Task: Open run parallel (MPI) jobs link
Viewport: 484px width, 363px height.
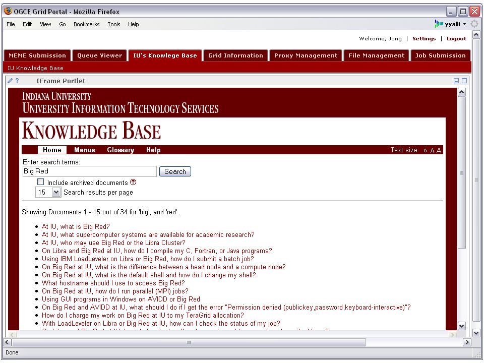Action: click(x=115, y=291)
